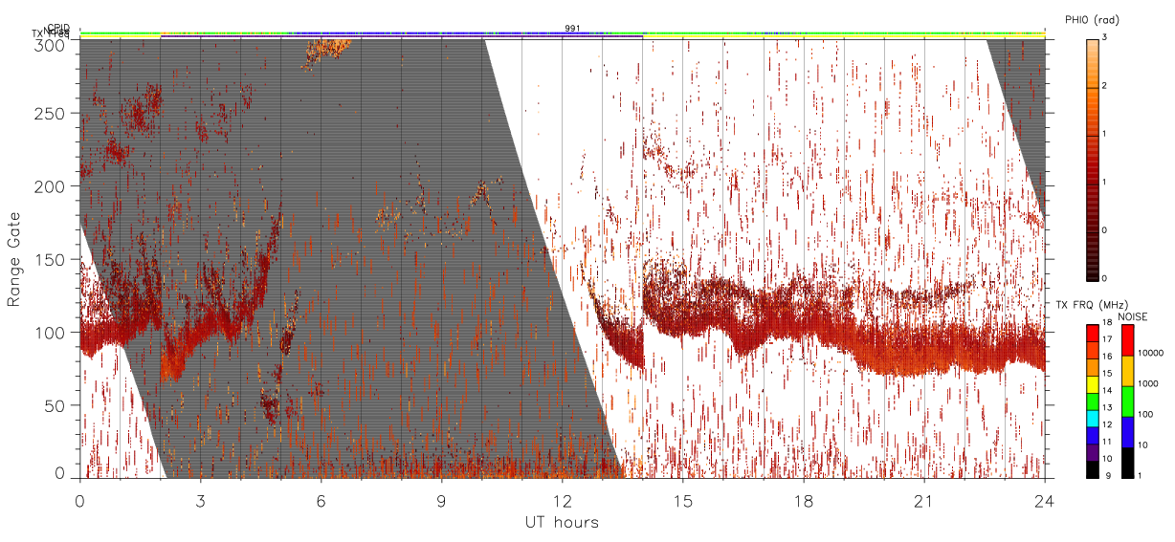Click the red swatch in NOISE legend
This screenshot has height=542, width=1175.
point(1126,340)
